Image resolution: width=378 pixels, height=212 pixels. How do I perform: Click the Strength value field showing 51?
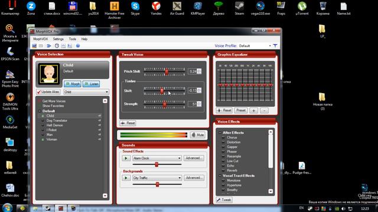[x=193, y=104]
